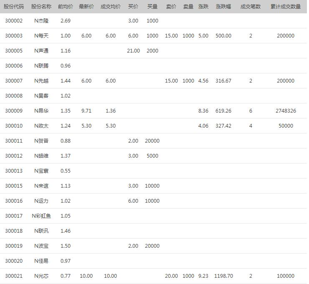Click previous average price 0.97
309x284 pixels.
click(66, 261)
